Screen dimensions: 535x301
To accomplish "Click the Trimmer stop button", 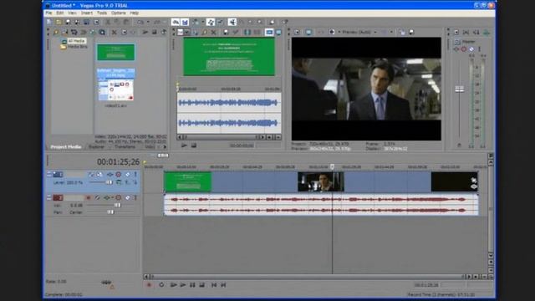I will click(194, 145).
